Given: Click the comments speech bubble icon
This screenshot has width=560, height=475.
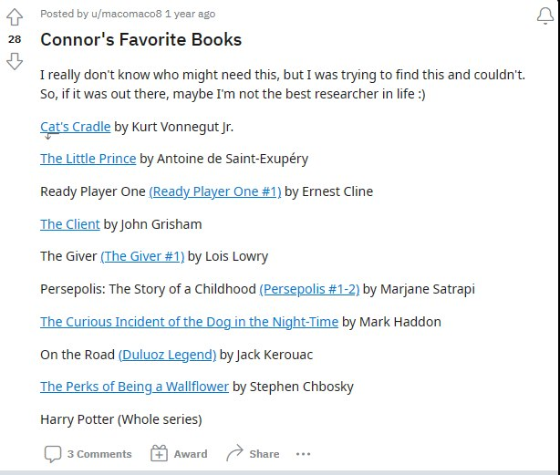Looking at the screenshot, I should 53,453.
